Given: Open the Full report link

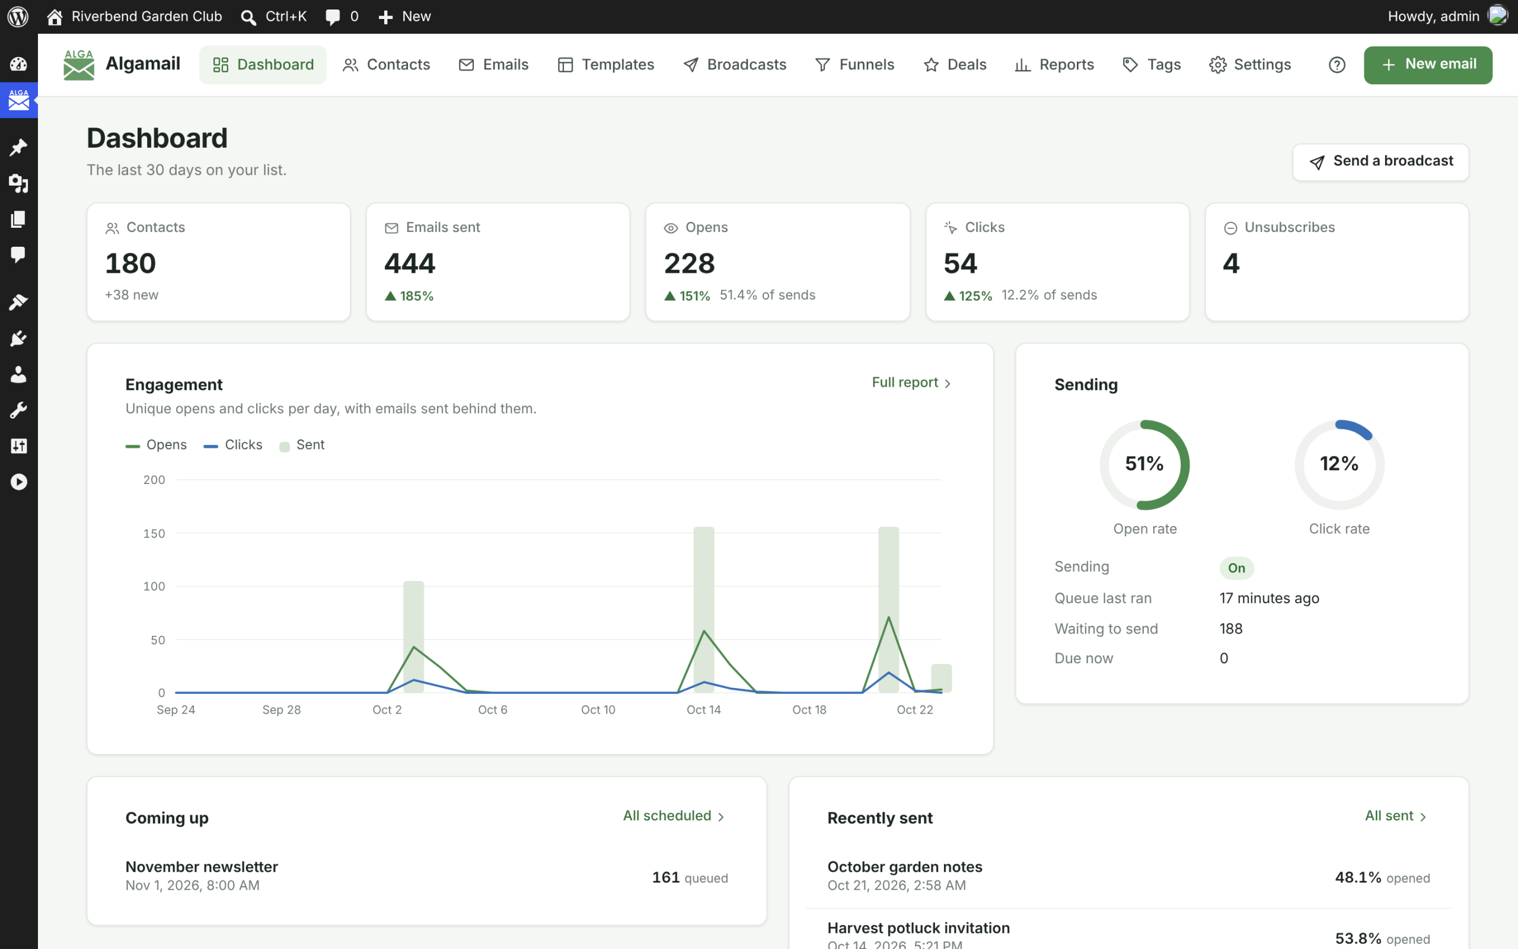Looking at the screenshot, I should click(x=911, y=383).
